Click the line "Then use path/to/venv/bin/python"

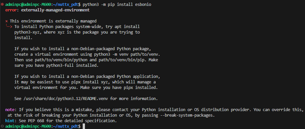pyautogui.click(x=86, y=60)
